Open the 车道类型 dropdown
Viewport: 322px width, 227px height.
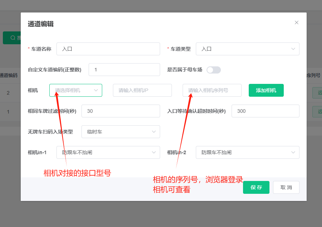[x=247, y=49]
